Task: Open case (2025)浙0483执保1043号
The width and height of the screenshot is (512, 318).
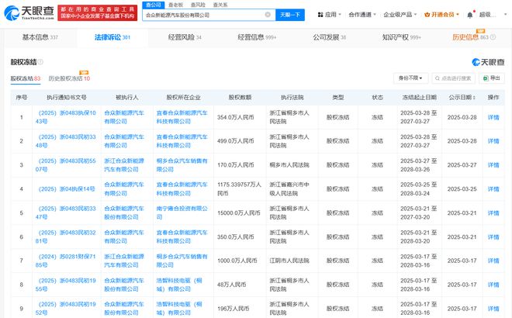Action: (x=66, y=117)
